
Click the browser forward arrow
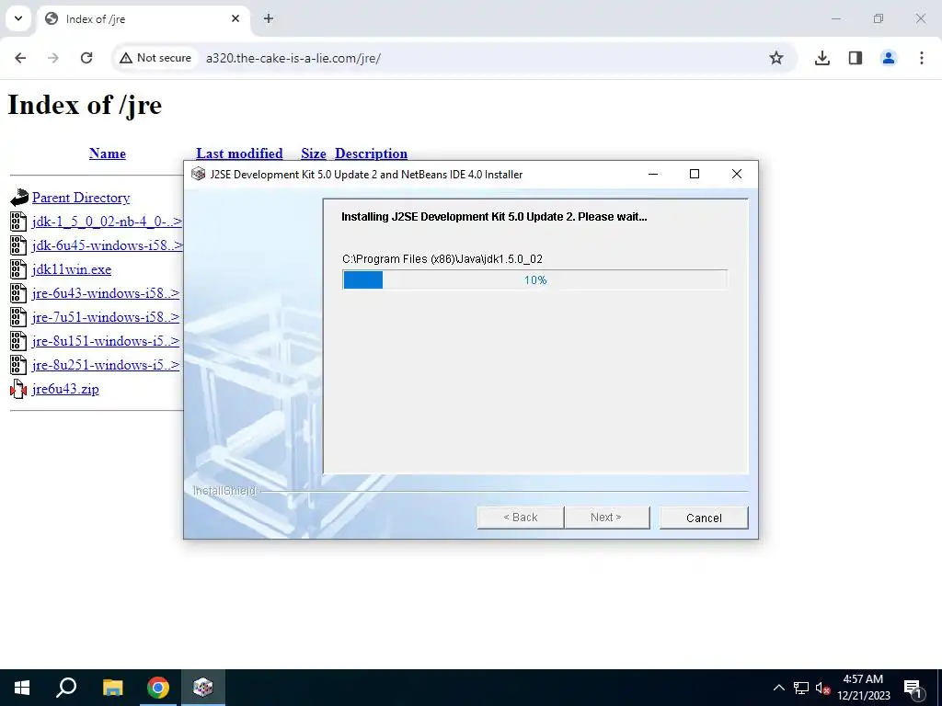coord(53,58)
